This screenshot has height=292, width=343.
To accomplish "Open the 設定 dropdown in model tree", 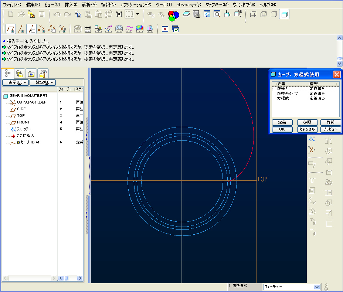I will click(x=43, y=82).
